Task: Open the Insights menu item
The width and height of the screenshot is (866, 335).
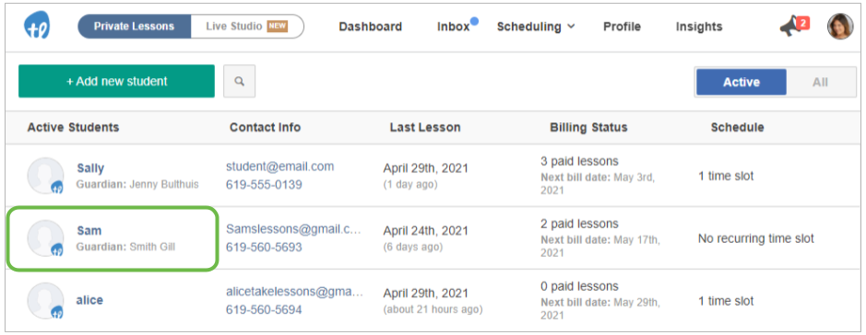Action: [699, 27]
